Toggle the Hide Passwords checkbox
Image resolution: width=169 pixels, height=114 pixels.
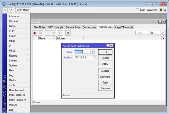pos(137,10)
